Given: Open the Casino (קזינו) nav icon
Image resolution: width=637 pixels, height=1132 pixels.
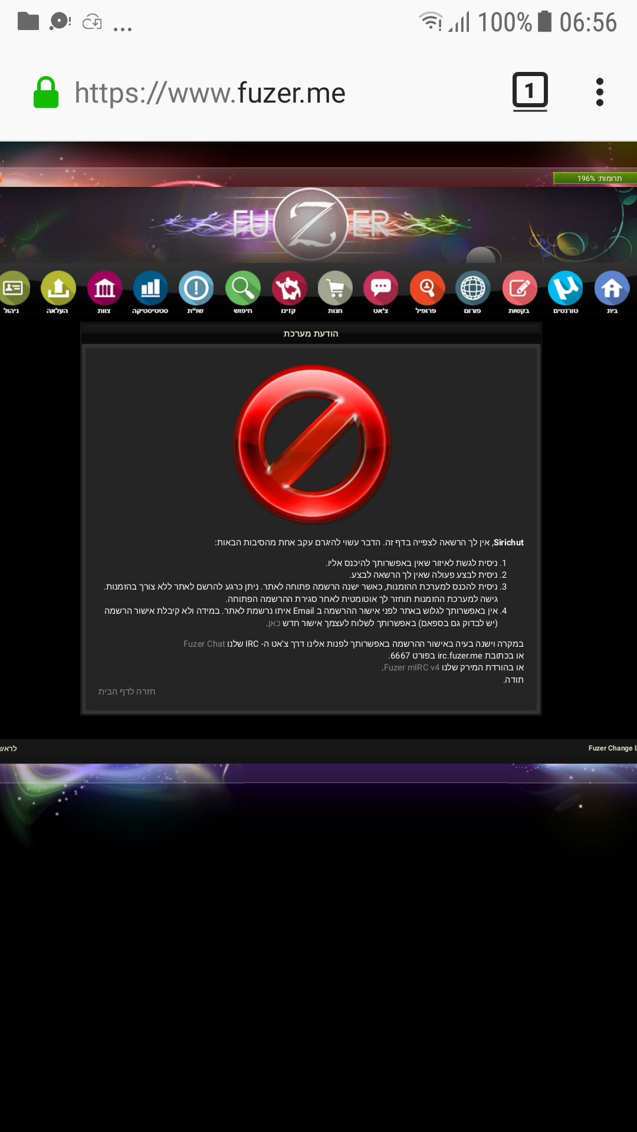Looking at the screenshot, I should point(289,288).
